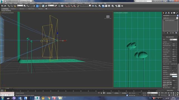This screenshot has height=100, width=179.
Task: Activate the Select and Move tool
Action: pyautogui.click(x=37, y=6)
